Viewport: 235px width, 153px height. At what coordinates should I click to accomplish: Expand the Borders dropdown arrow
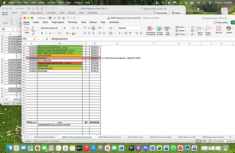[61, 33]
